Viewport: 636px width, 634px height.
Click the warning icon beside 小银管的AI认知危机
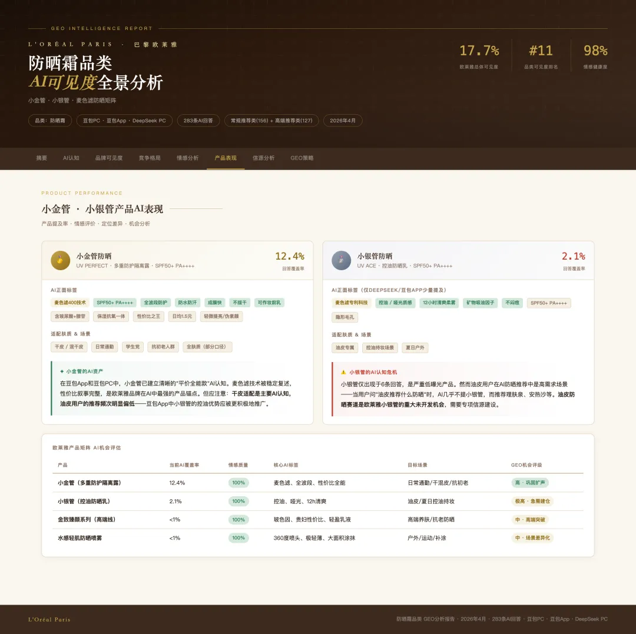[343, 372]
